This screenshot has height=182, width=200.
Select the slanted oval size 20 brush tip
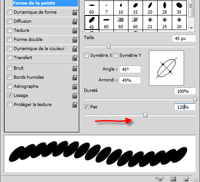pyautogui.click(x=150, y=8)
